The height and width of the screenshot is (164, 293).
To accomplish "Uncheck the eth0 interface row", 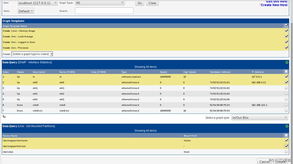I will [x=286, y=82].
